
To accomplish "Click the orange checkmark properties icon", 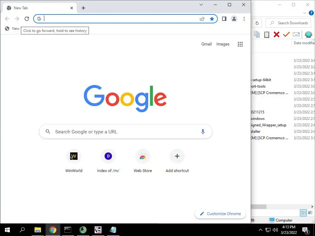I will click(x=286, y=34).
